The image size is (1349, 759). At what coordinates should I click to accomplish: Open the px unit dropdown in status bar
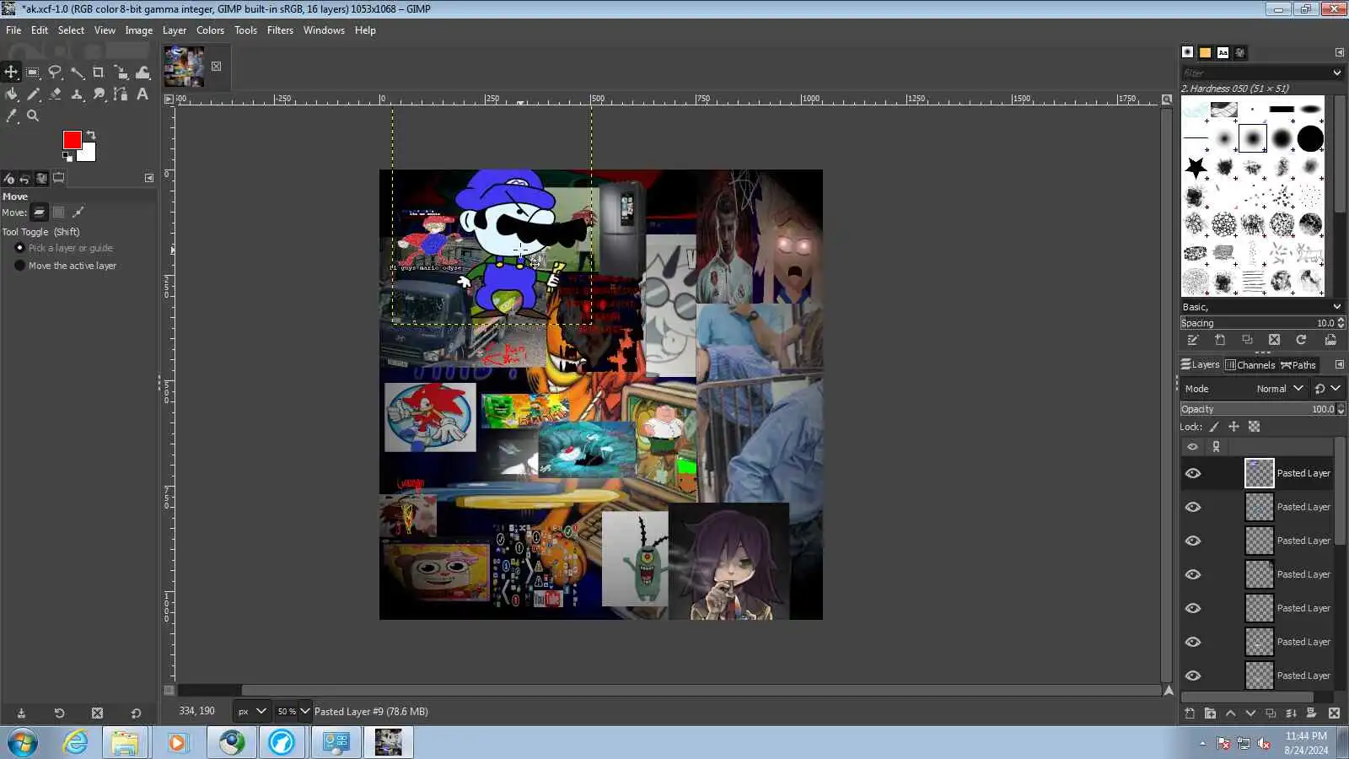click(251, 712)
